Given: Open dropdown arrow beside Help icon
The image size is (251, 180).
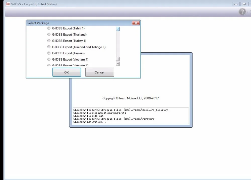Looking at the screenshot, I should pyautogui.click(x=247, y=12).
